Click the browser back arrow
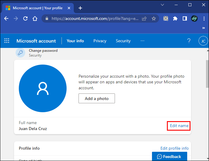This screenshot has width=209, height=161. click(6, 18)
